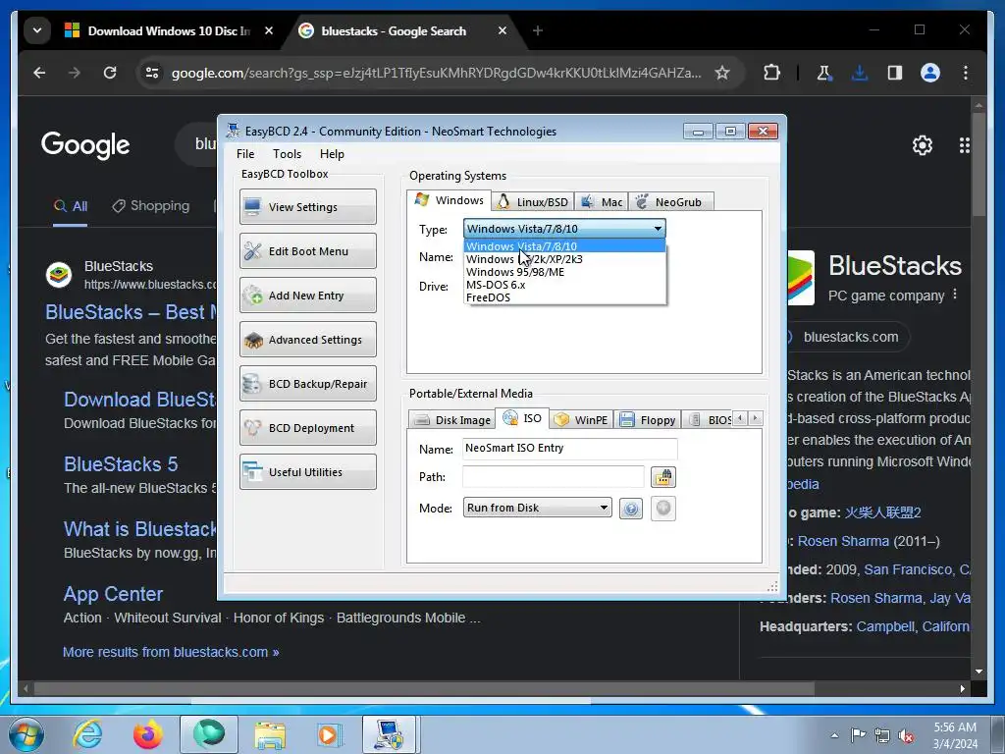Click the Mode help question icon
Image resolution: width=1005 pixels, height=754 pixels.
631,510
